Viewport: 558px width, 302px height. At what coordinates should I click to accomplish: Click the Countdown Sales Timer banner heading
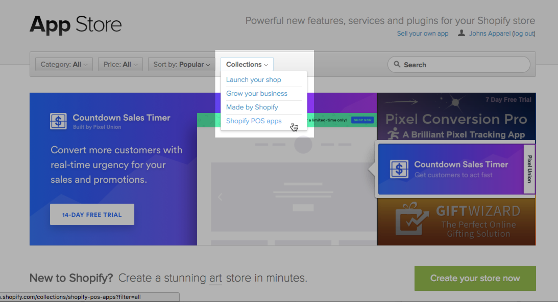[122, 118]
